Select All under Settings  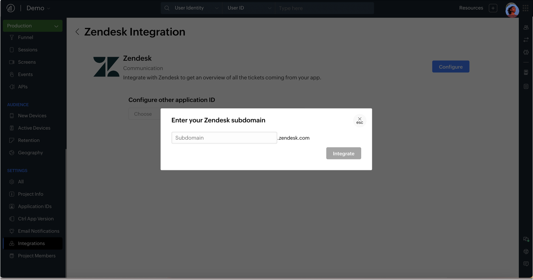coord(21,182)
